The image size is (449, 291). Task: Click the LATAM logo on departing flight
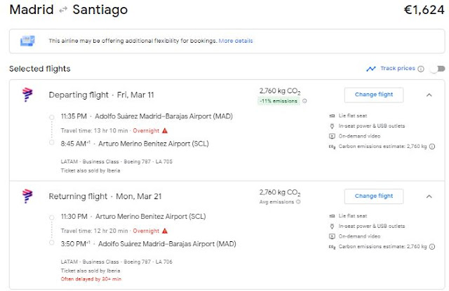pyautogui.click(x=27, y=95)
